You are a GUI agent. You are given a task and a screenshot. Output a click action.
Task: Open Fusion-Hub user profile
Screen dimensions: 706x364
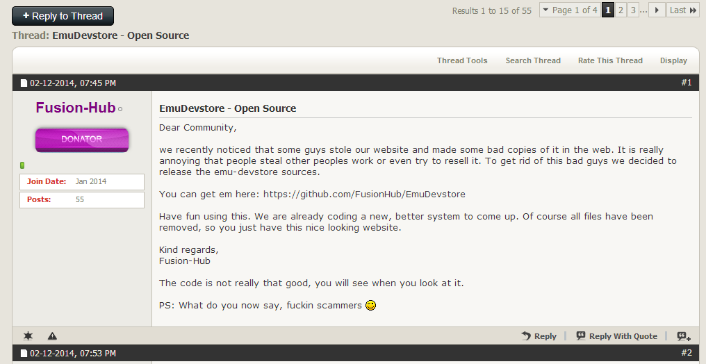(75, 108)
